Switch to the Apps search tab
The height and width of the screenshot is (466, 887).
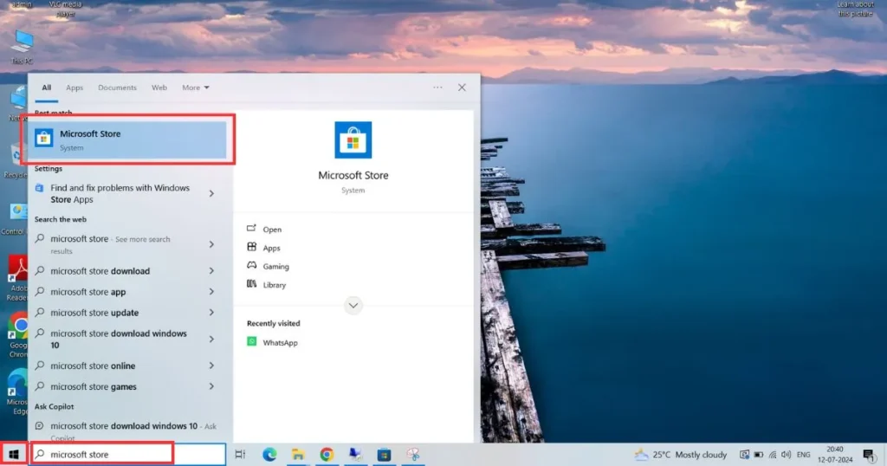tap(74, 87)
